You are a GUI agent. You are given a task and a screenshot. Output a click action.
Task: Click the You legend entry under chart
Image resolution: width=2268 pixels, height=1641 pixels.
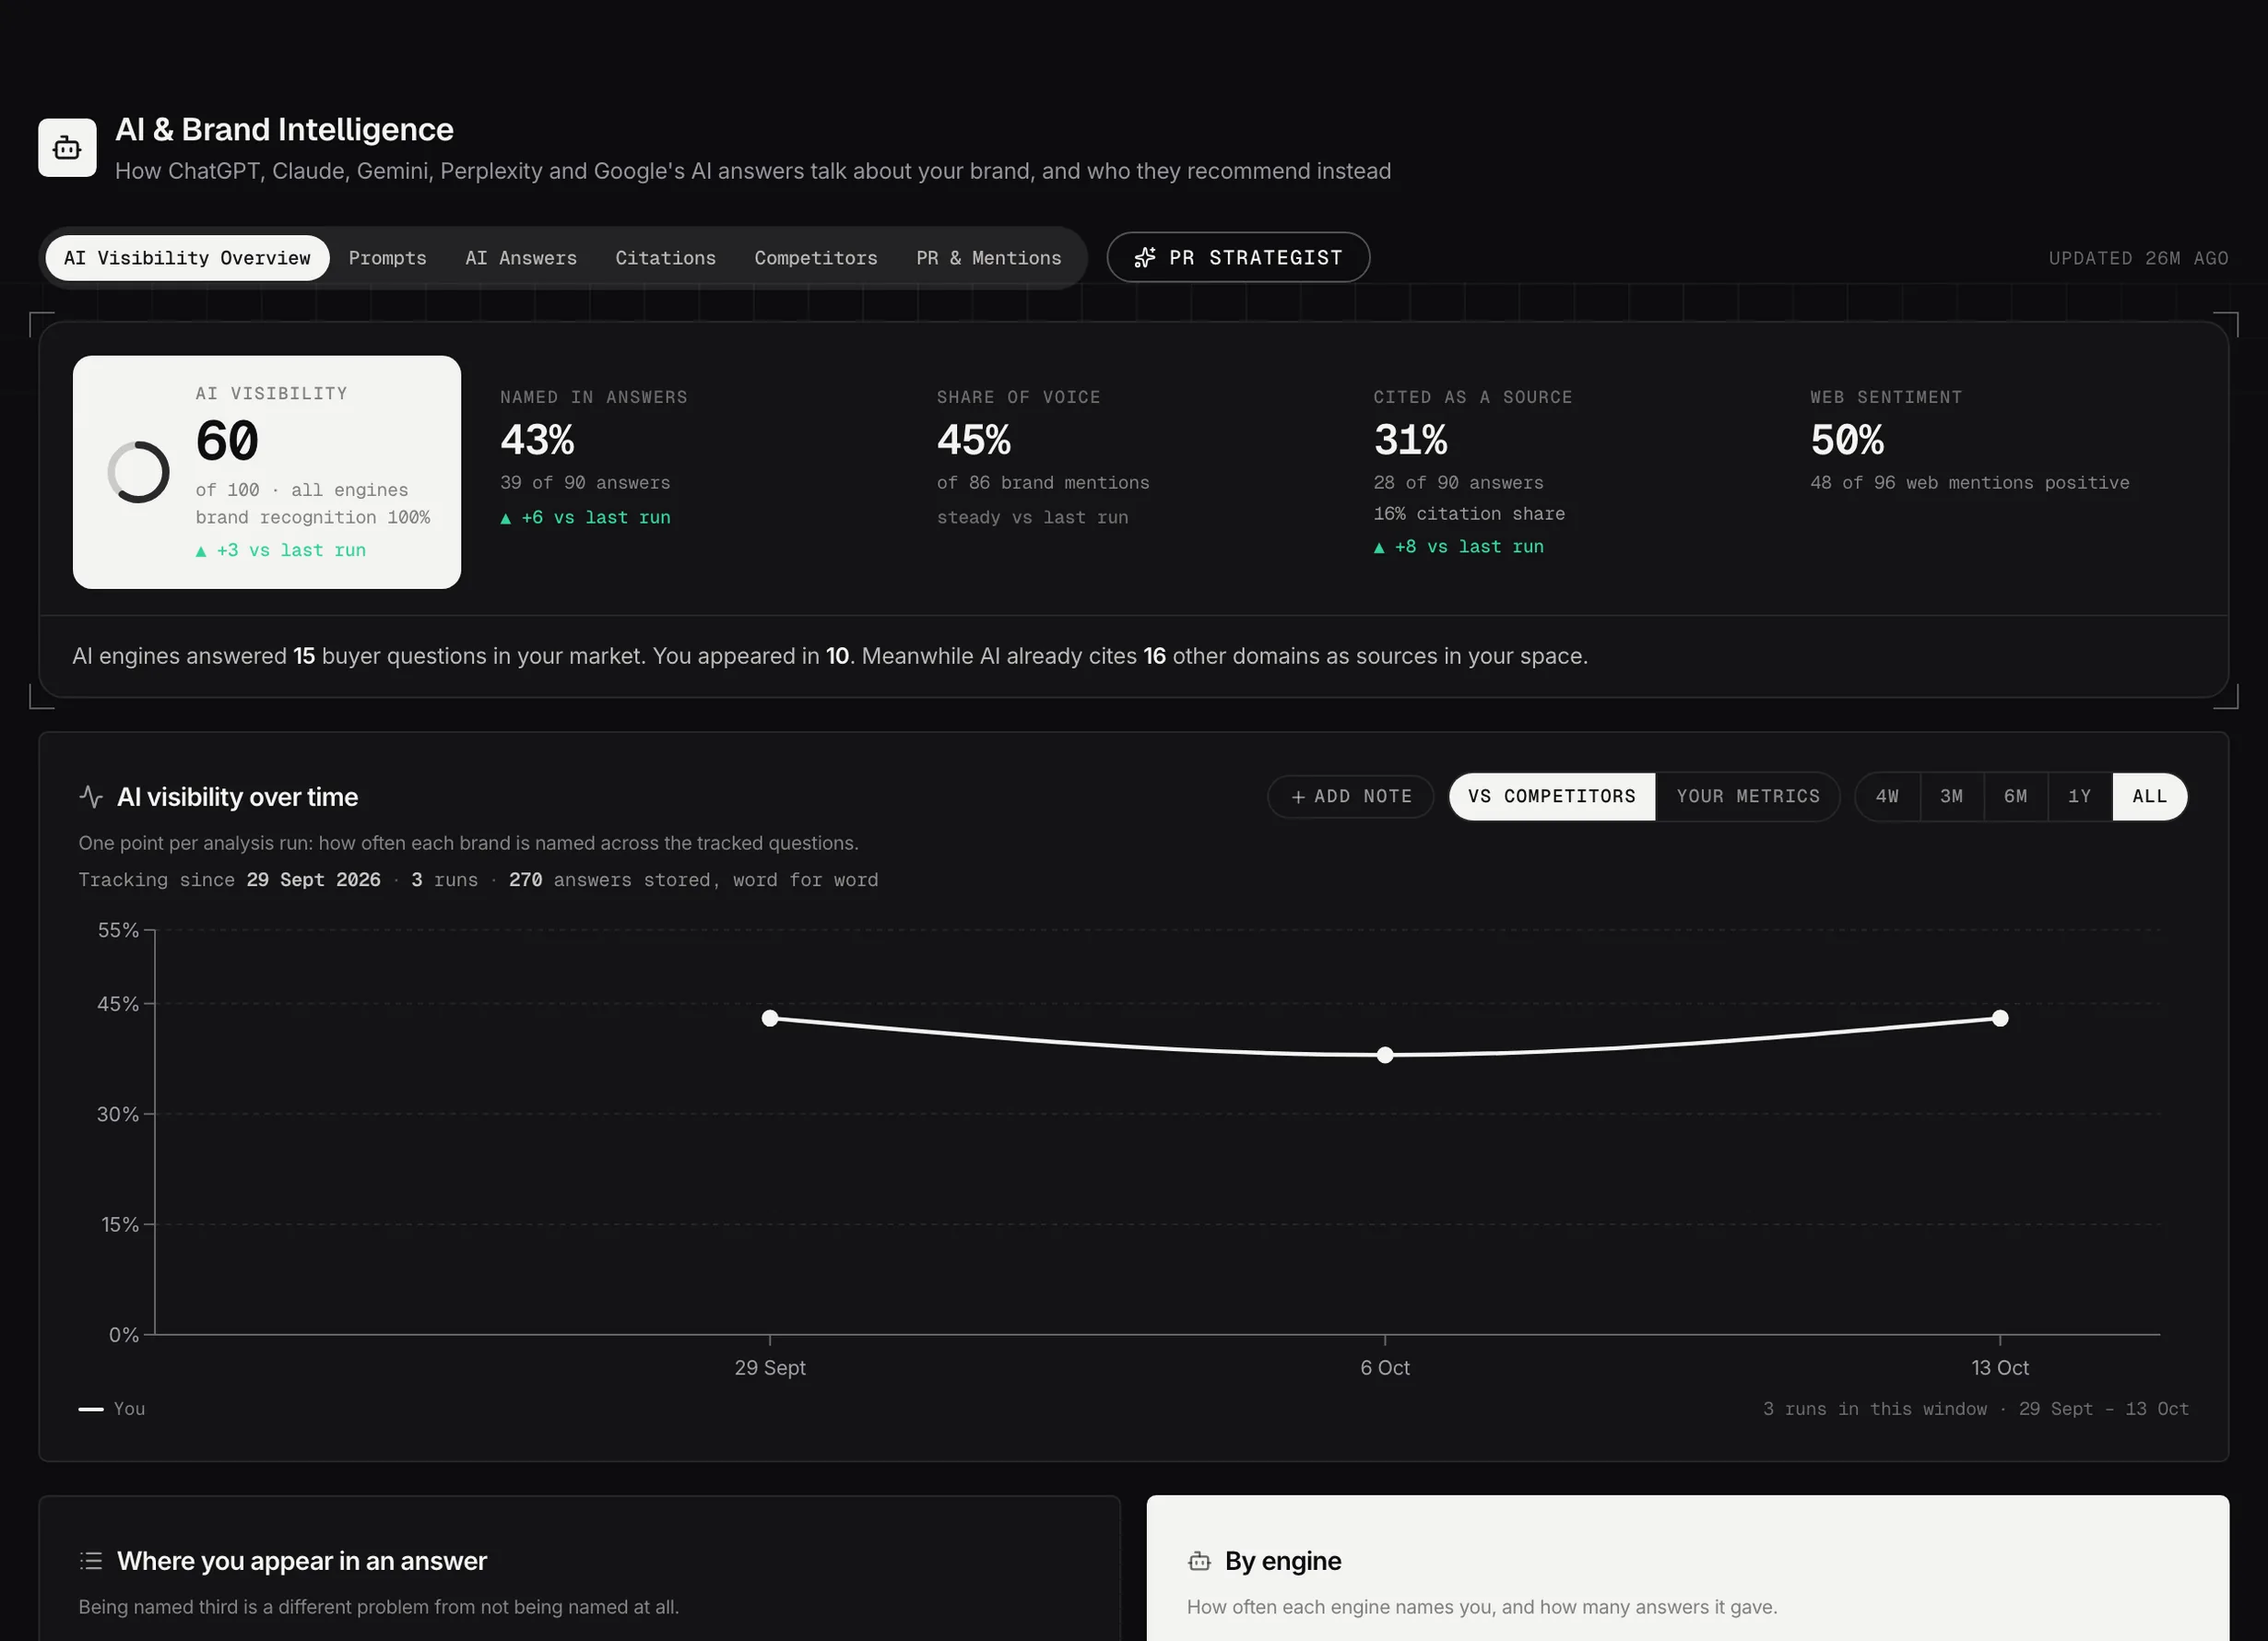click(112, 1409)
